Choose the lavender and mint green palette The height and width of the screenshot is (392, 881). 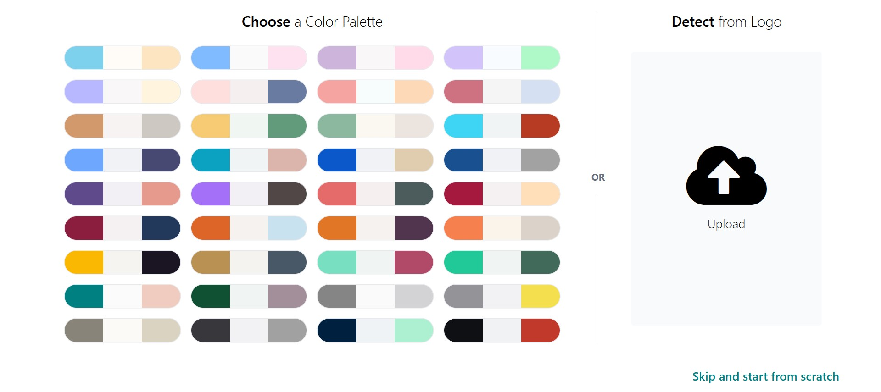click(502, 58)
